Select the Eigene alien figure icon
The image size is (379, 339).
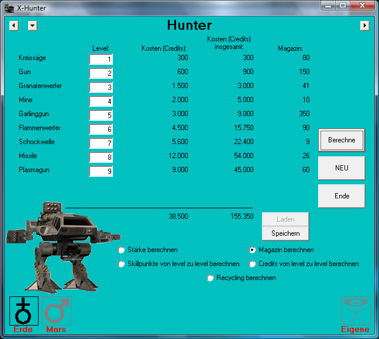(356, 311)
